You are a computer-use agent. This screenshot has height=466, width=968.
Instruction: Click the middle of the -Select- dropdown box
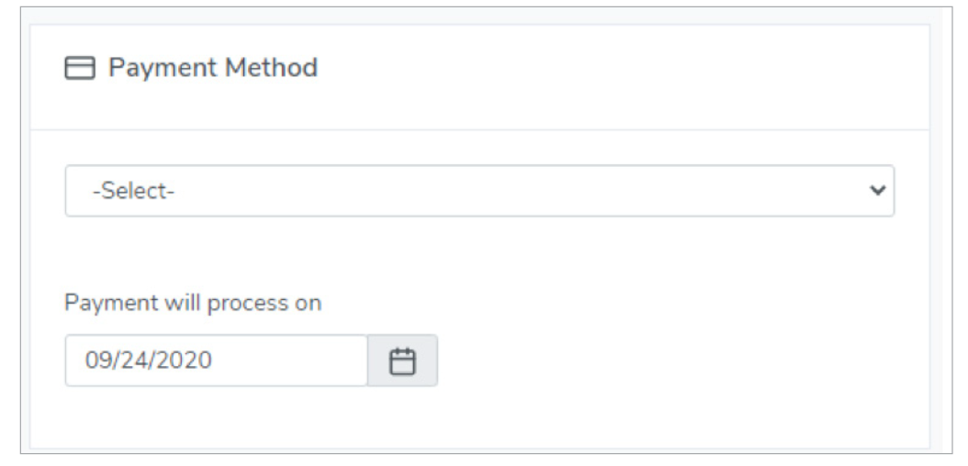[x=479, y=191]
